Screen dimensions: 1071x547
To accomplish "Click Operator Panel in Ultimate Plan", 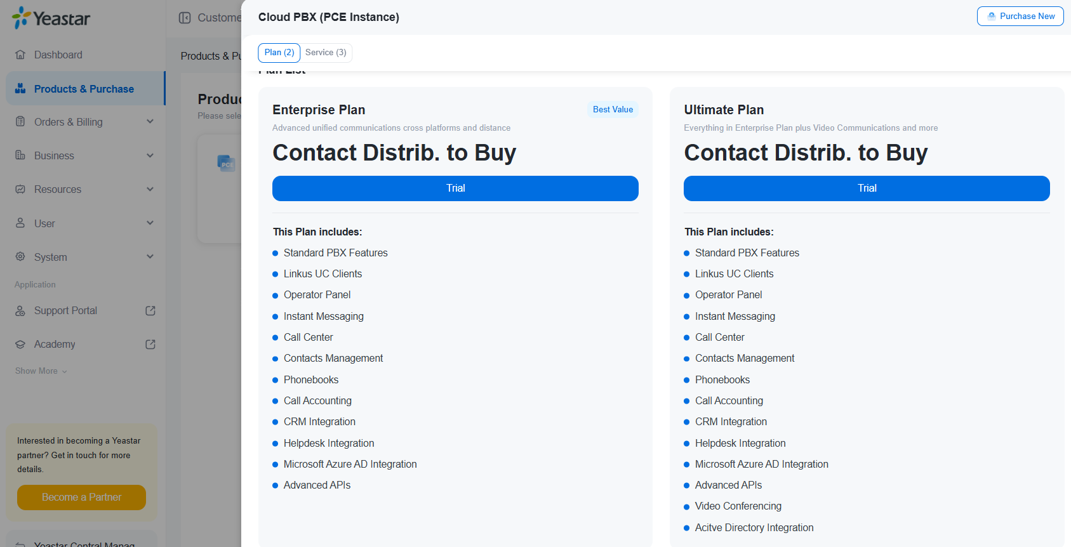I will click(728, 295).
